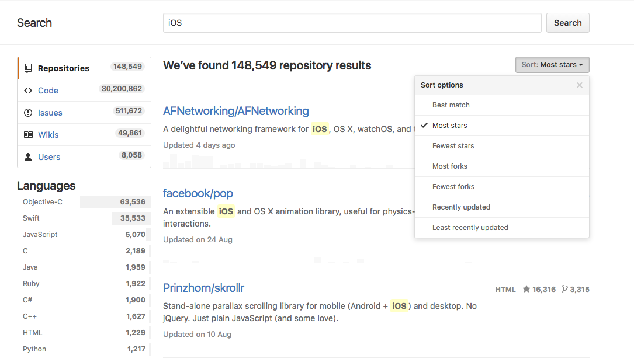Screen dimensions: 634x362
Task: Click the 49,861 Wikis counter badge
Action: [x=130, y=133]
